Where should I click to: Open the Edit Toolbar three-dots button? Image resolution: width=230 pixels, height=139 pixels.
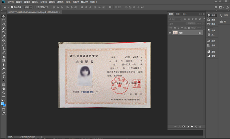pyautogui.click(x=4, y=97)
